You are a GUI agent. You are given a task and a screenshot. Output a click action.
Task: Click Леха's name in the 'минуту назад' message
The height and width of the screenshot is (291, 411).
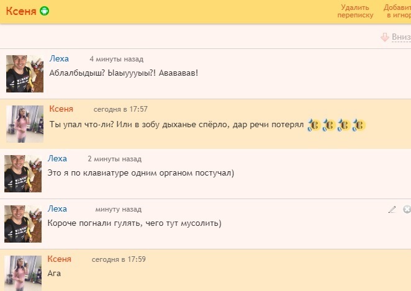pos(57,209)
